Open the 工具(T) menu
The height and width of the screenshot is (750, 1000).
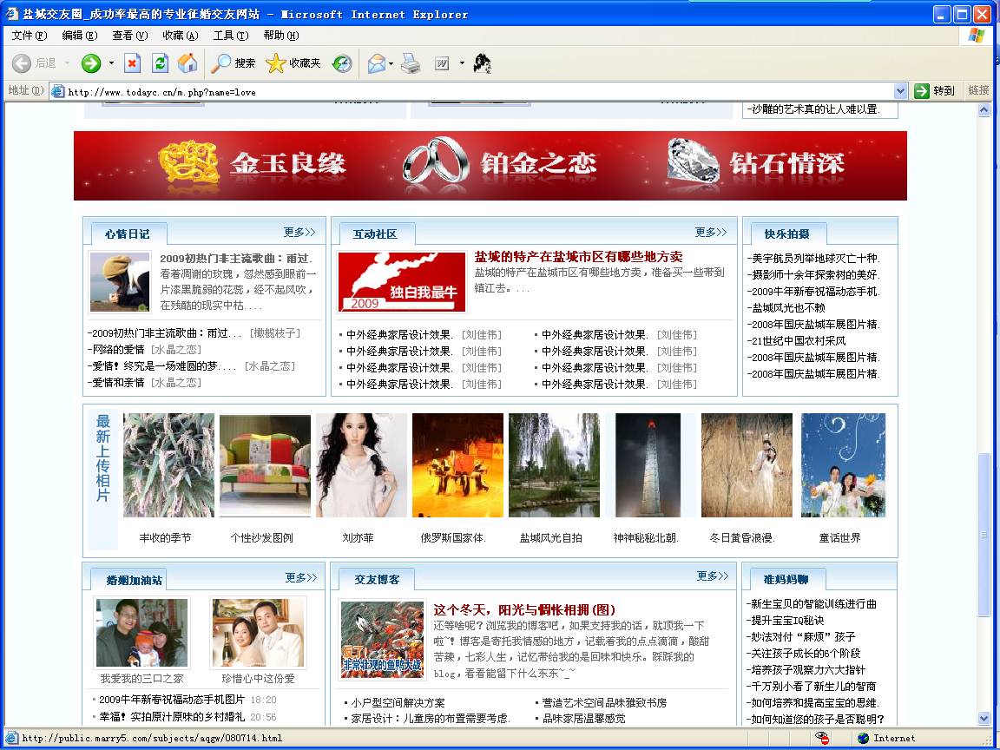pyautogui.click(x=230, y=36)
